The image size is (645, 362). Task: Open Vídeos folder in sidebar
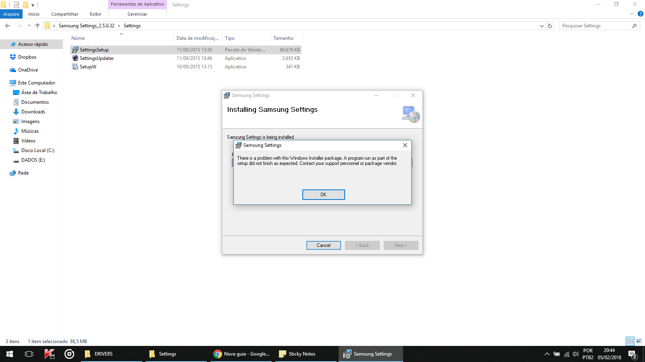pyautogui.click(x=28, y=141)
